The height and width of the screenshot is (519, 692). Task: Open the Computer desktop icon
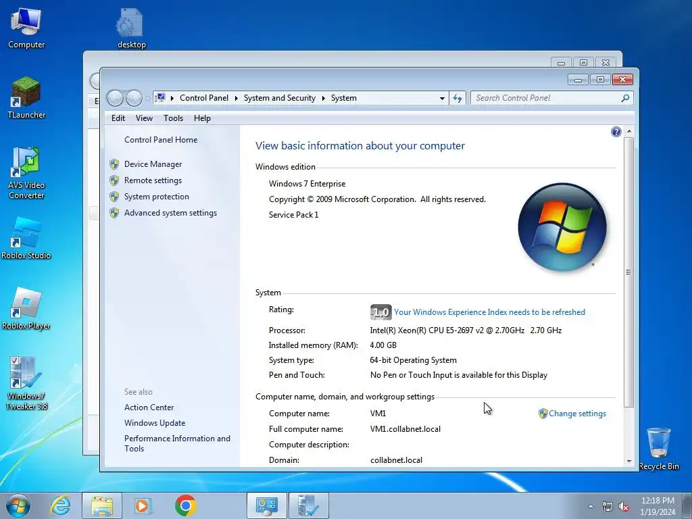(x=26, y=28)
